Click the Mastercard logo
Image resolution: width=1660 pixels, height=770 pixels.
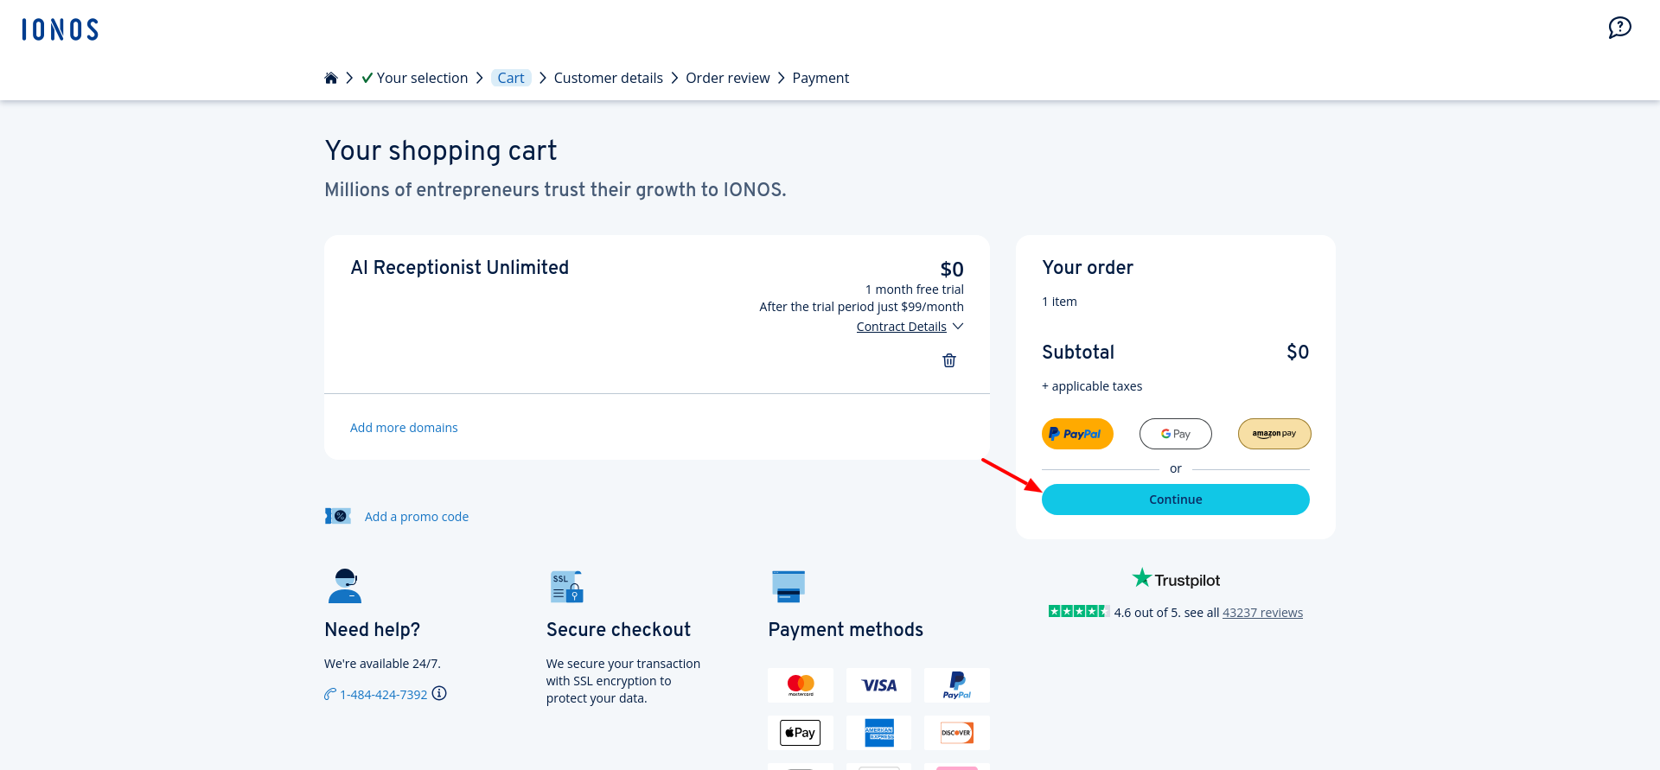tap(801, 685)
